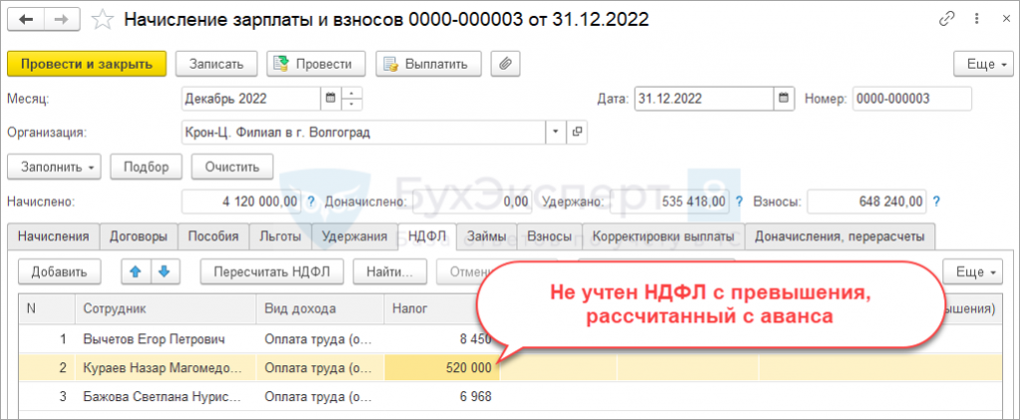The height and width of the screenshot is (420, 1020).
Task: Move the selected row down
Action: tap(164, 272)
